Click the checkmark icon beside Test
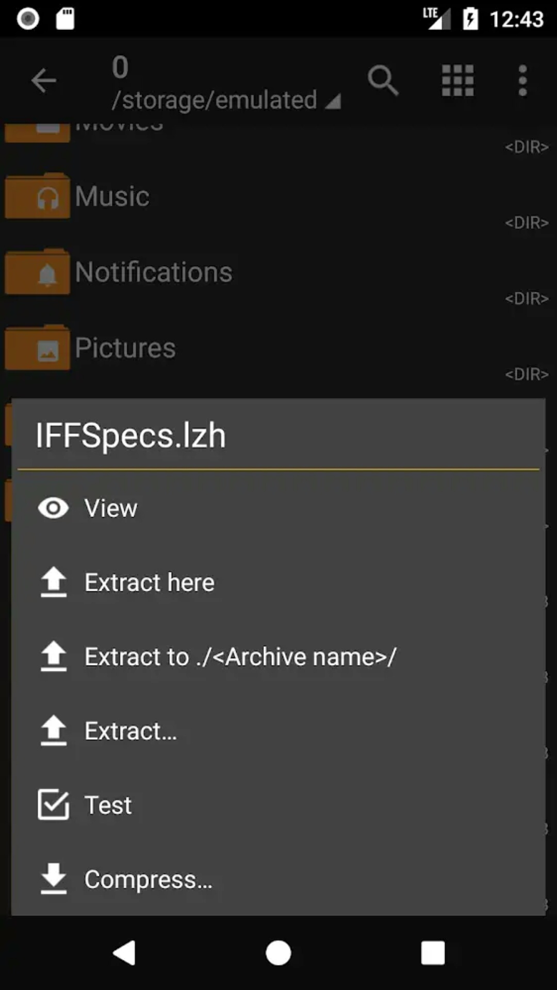This screenshot has width=557, height=990. click(x=53, y=805)
